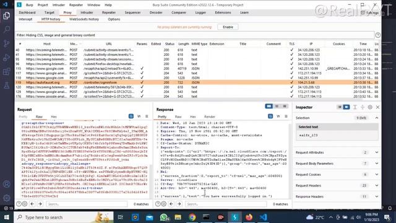Switch to the Intruder tool tab
This screenshot has width=396, height=223.
87,12
